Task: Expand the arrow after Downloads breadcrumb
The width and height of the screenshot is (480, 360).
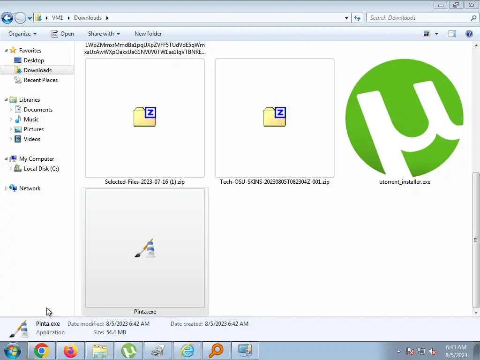Action: [x=107, y=18]
